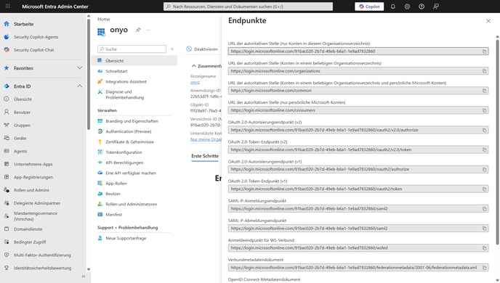Click the left sidebar scrollbar
Screen dimensions: 500x283
(89, 74)
